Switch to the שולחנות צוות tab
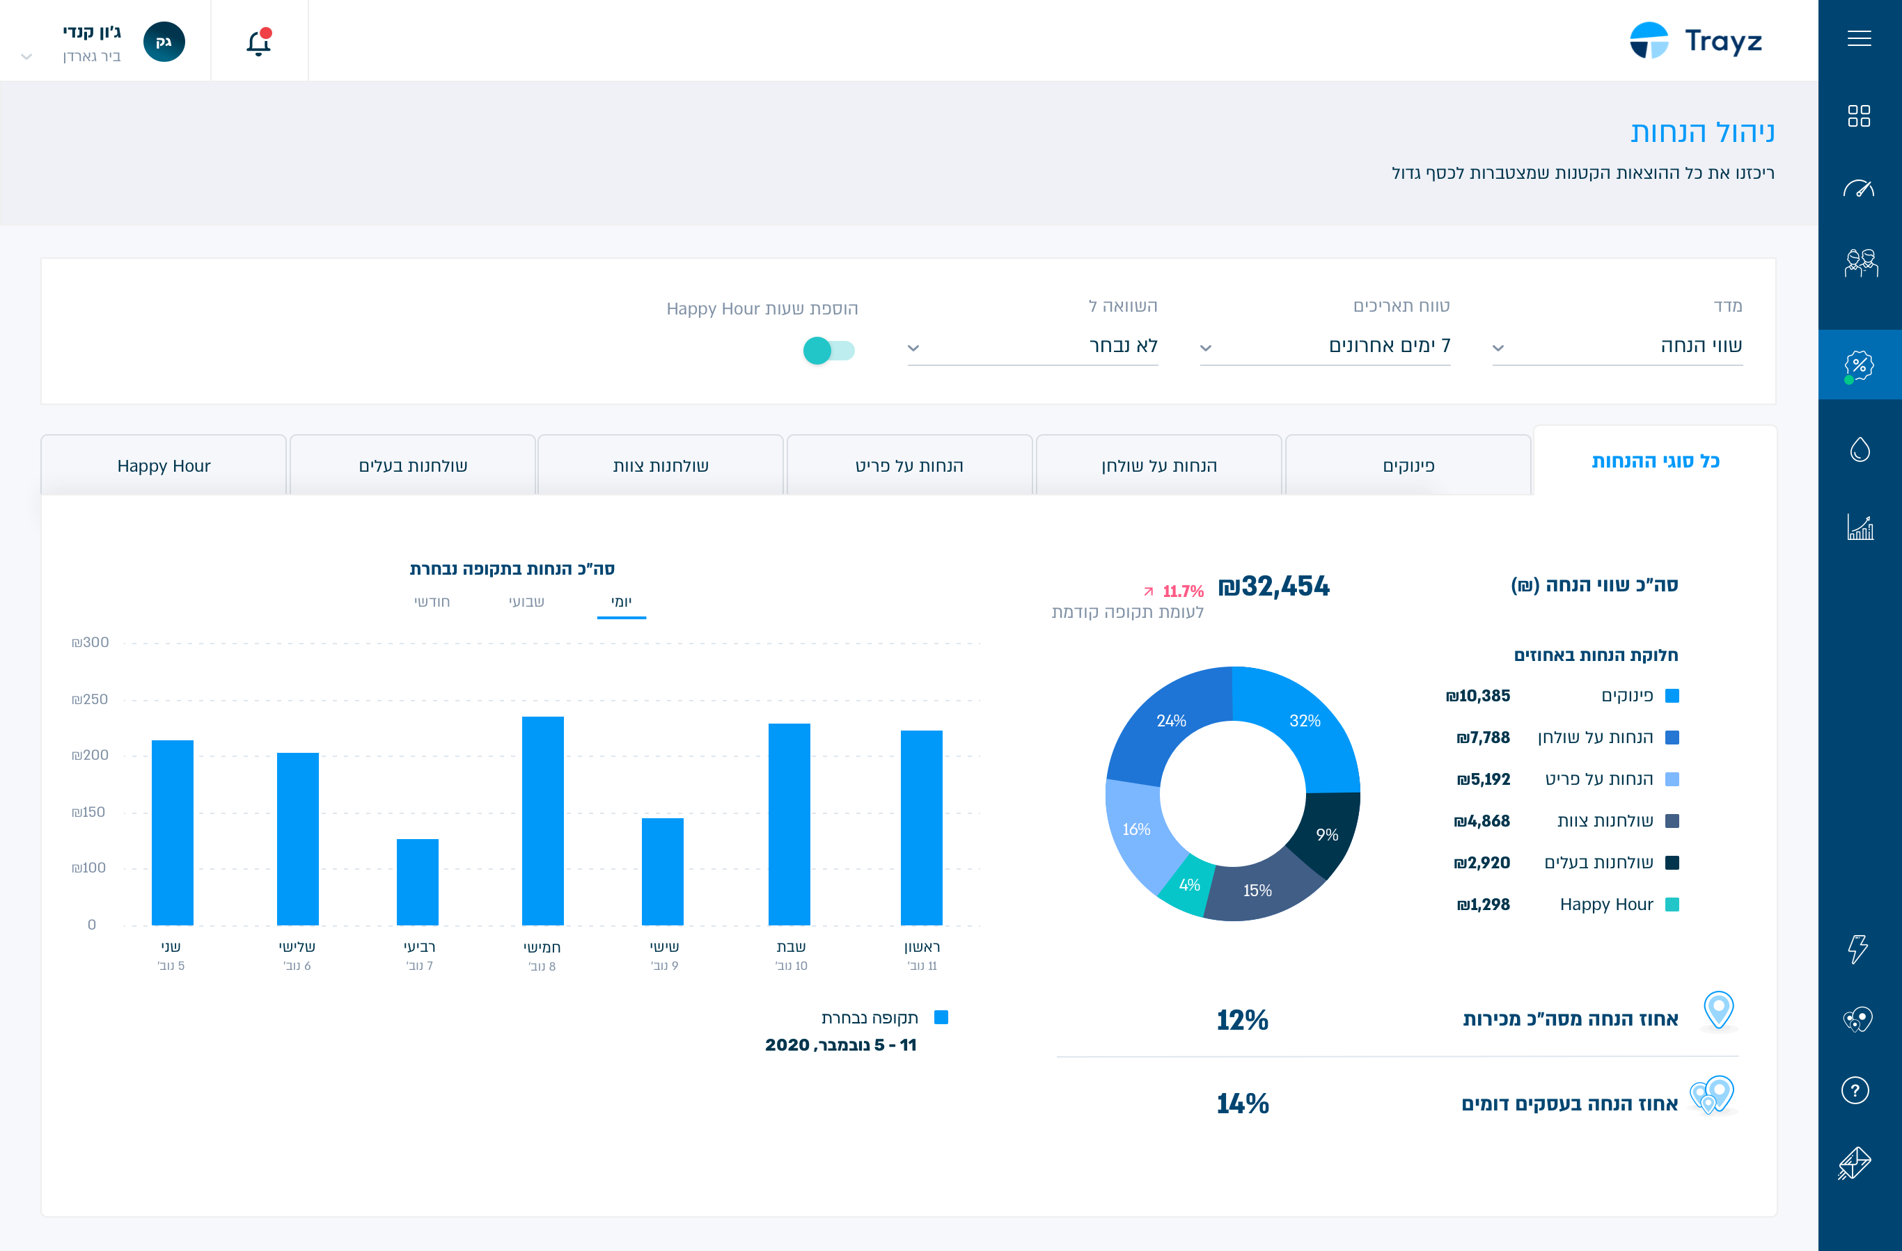Image resolution: width=1902 pixels, height=1251 pixels. [661, 465]
